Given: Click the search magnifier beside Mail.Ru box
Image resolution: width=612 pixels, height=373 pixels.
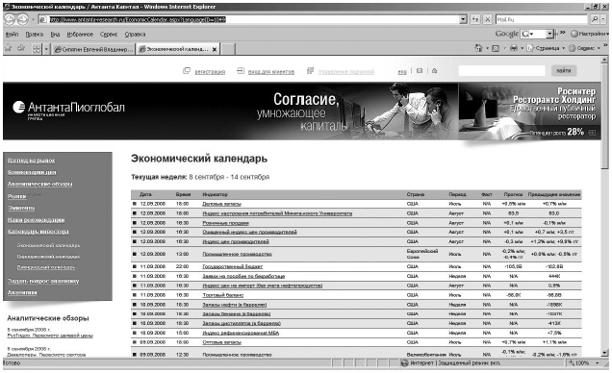Looking at the screenshot, I should [595, 19].
